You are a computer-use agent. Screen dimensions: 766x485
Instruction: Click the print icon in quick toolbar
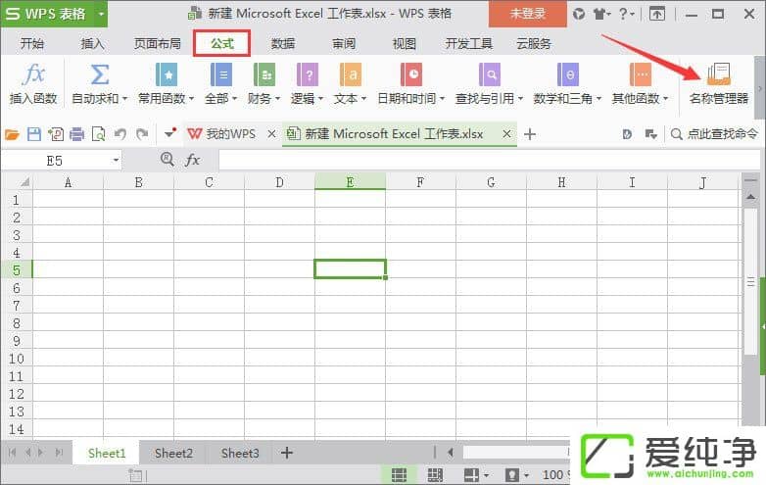point(76,134)
